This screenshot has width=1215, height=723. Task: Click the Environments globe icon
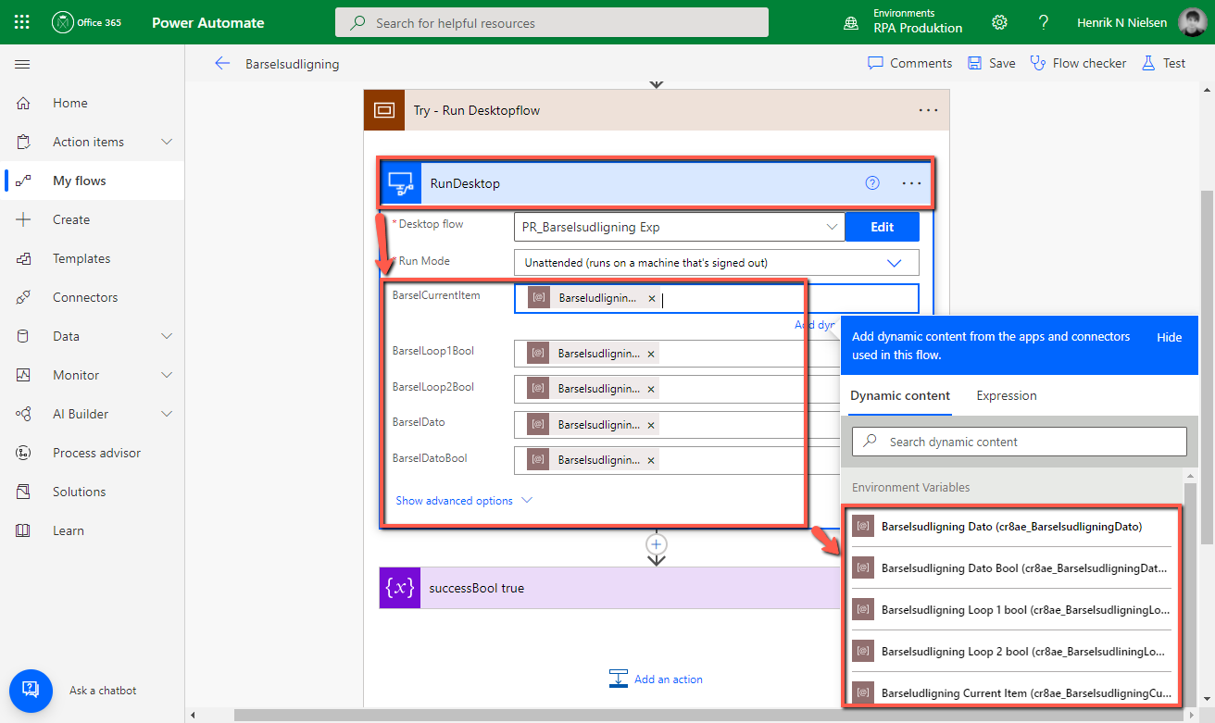(x=850, y=23)
